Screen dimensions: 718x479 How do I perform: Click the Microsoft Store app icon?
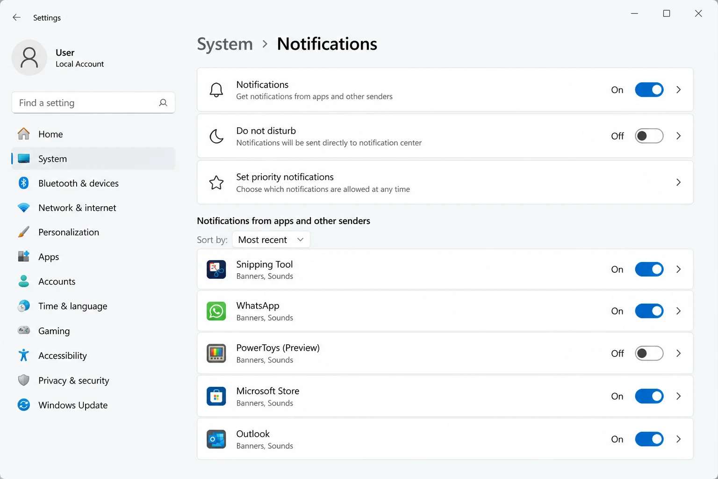tap(216, 396)
